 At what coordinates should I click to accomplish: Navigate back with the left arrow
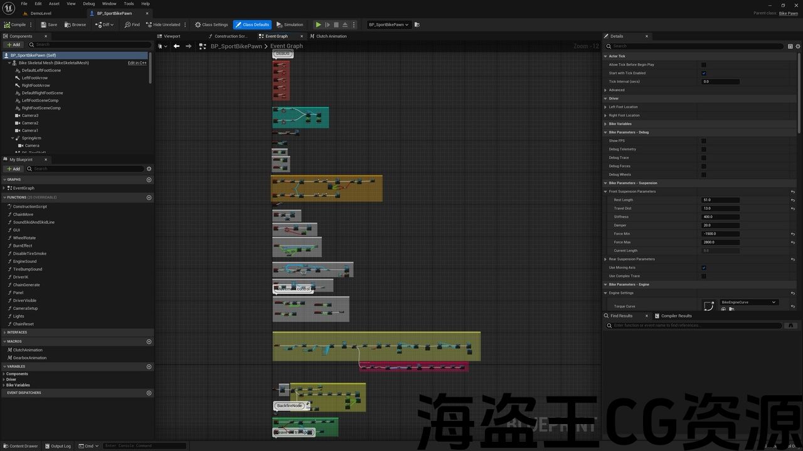coord(176,46)
